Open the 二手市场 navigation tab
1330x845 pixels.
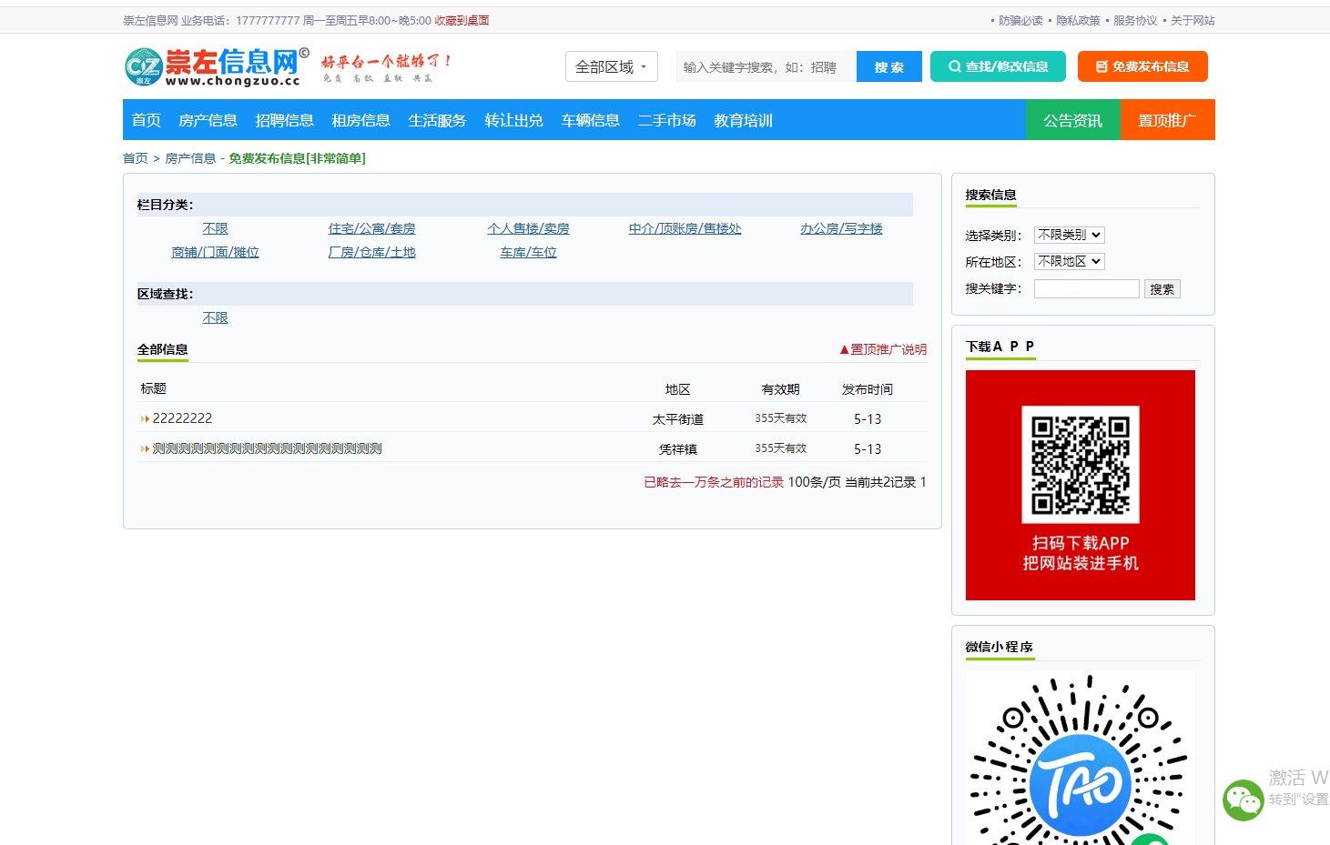[x=666, y=120]
